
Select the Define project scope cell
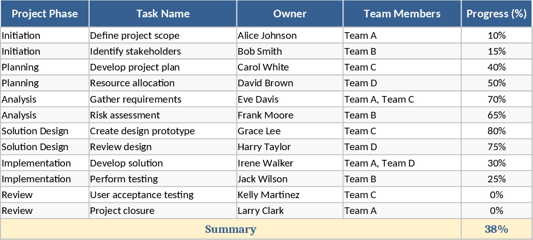point(163,36)
